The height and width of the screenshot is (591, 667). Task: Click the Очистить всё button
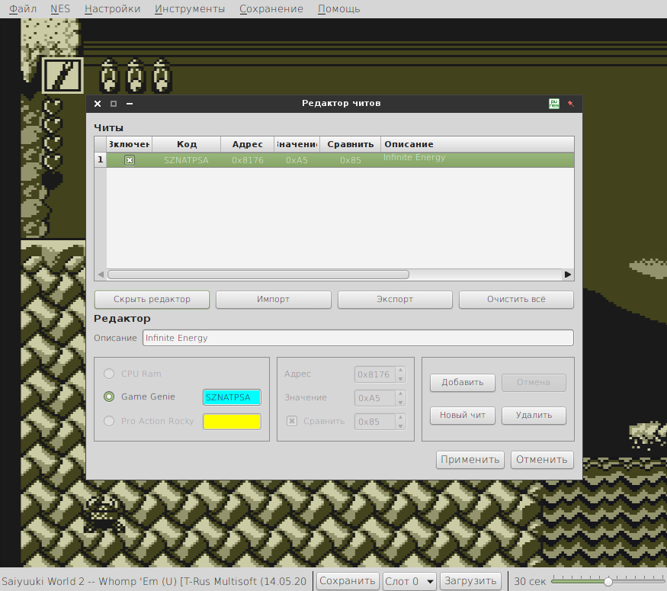pyautogui.click(x=516, y=300)
